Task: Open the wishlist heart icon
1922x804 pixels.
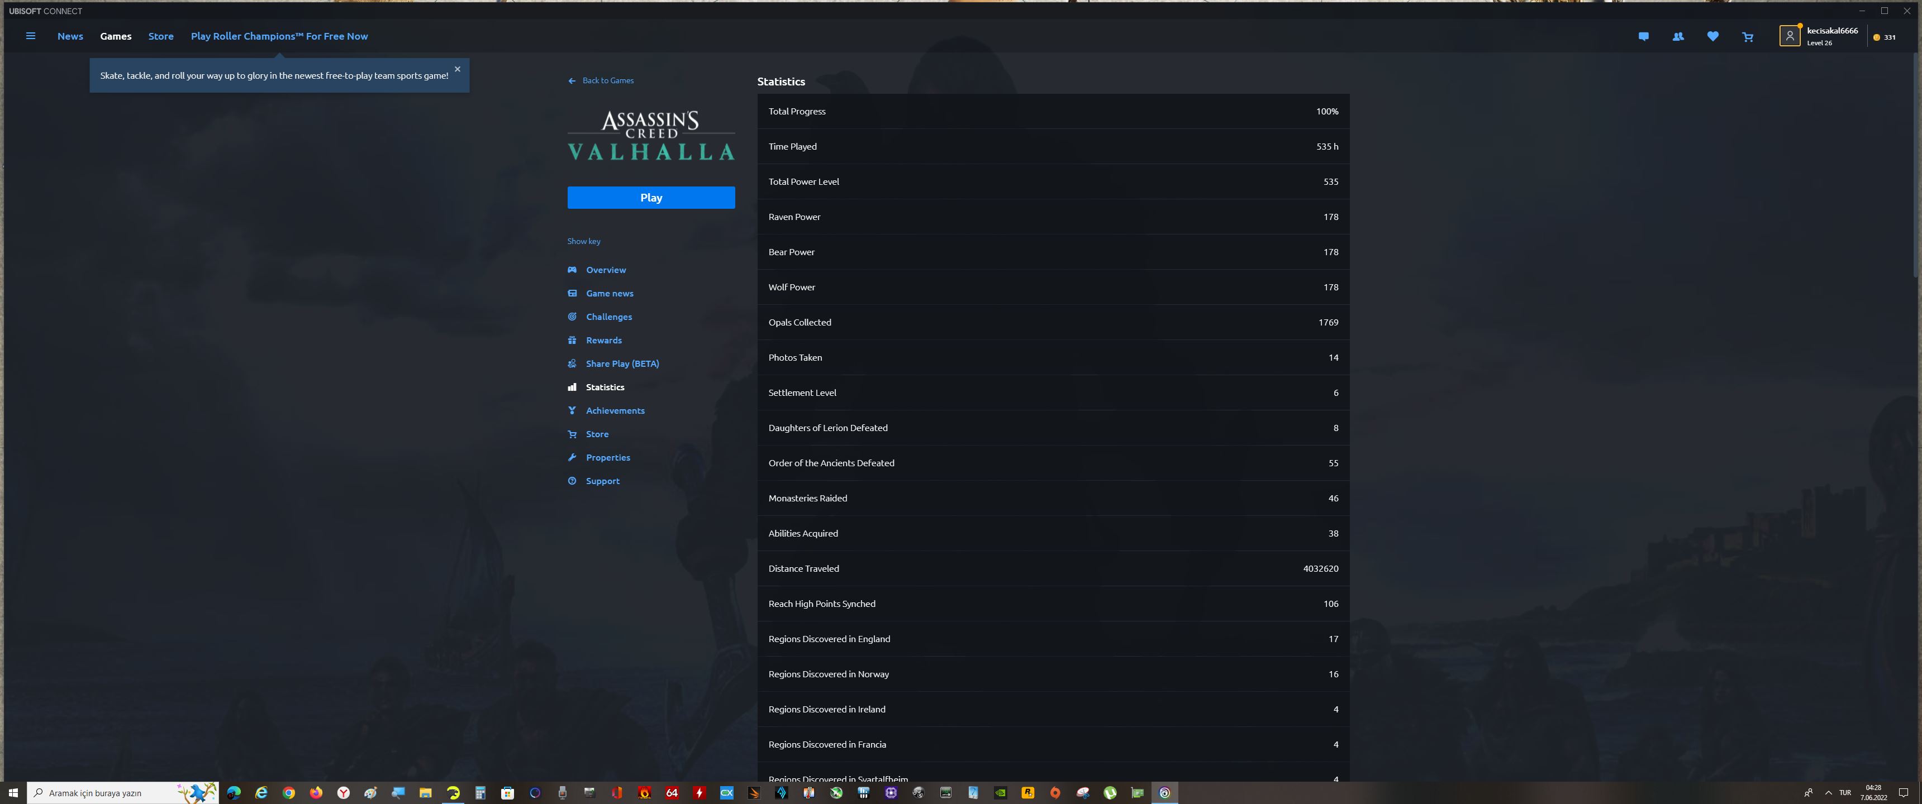Action: click(x=1712, y=36)
